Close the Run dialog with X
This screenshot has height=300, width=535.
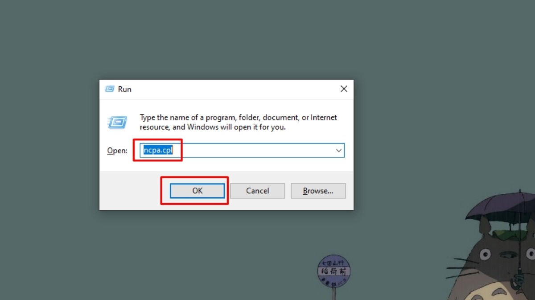[x=344, y=89]
